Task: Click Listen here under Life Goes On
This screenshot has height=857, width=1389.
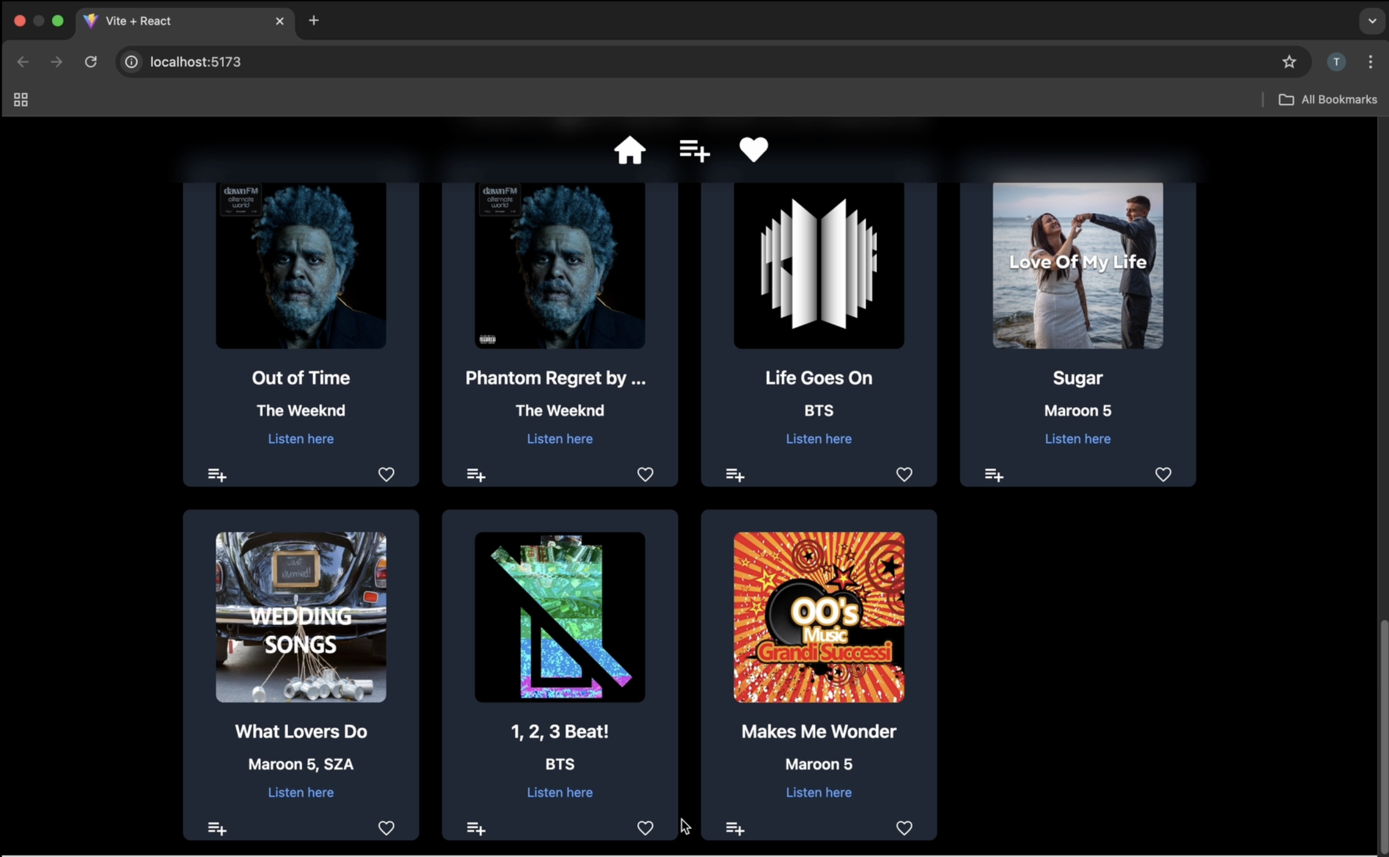Action: (818, 439)
